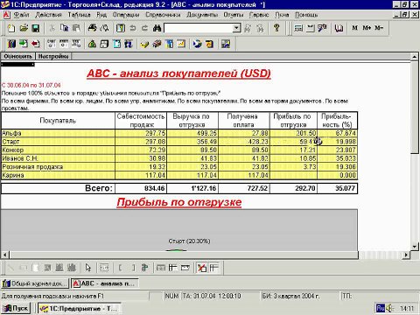Open the Действия menu
The height and width of the screenshot is (315, 420).
pos(48,15)
